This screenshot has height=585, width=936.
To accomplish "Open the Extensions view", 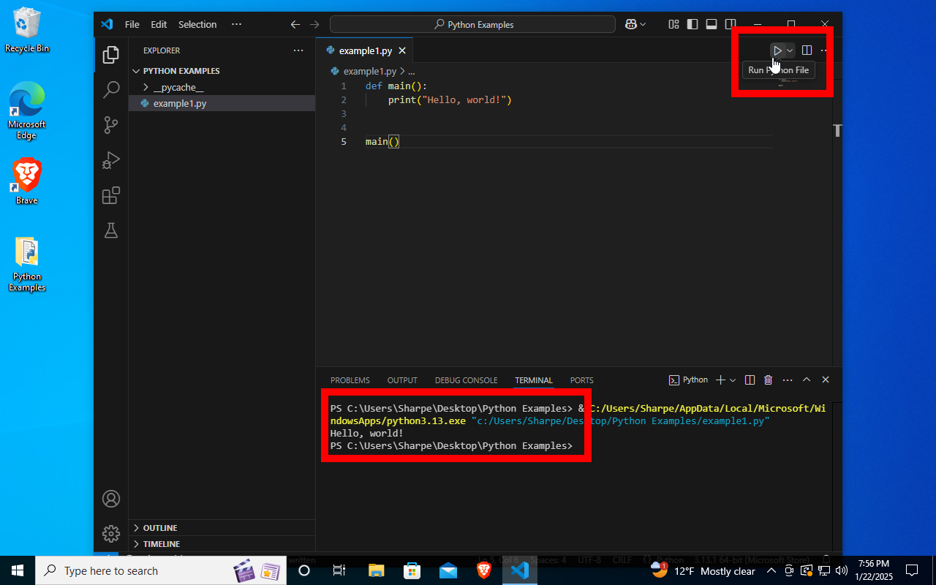I will tap(111, 195).
